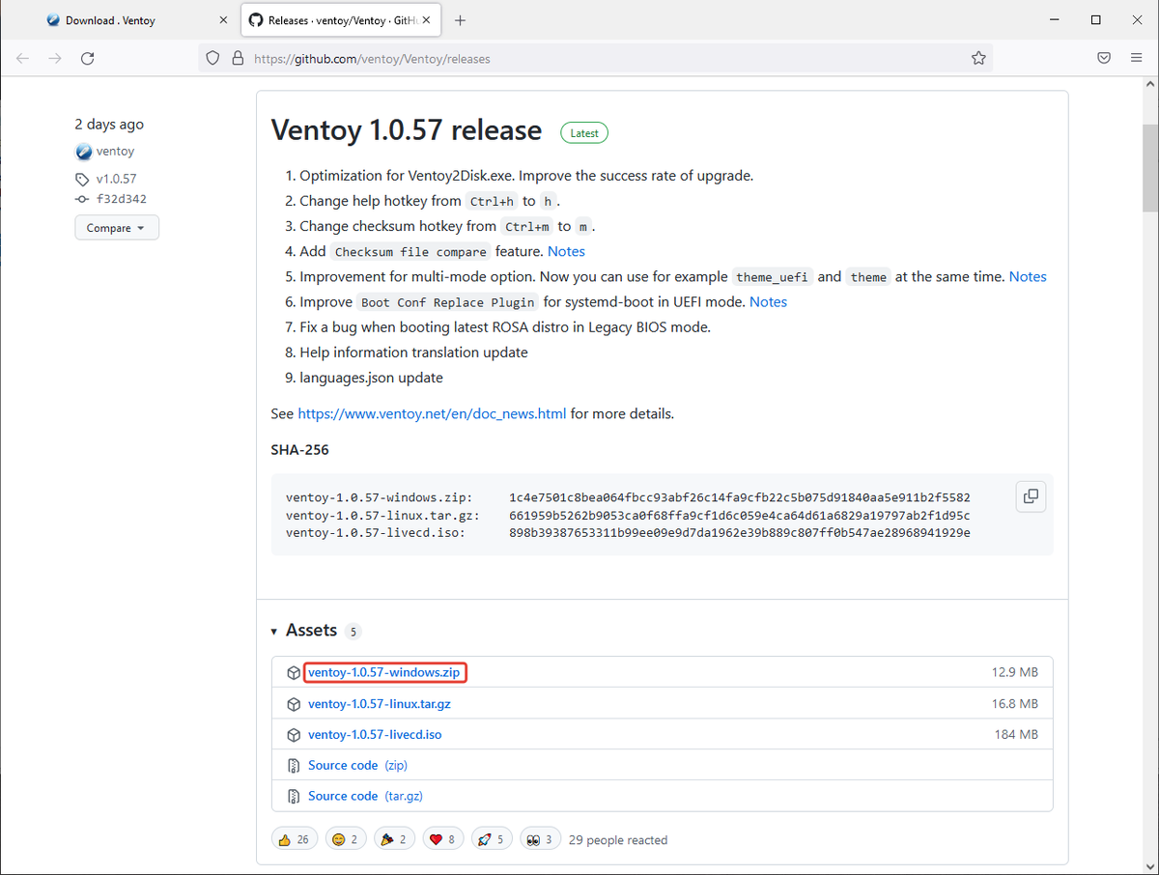Open the ventoy author profile link
1159x875 pixels.
pos(115,152)
